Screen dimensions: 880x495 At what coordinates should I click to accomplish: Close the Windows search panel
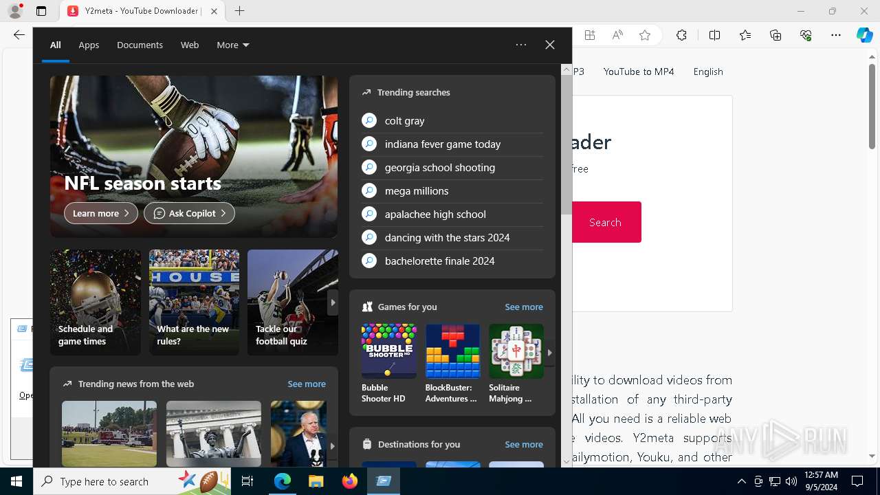click(550, 45)
